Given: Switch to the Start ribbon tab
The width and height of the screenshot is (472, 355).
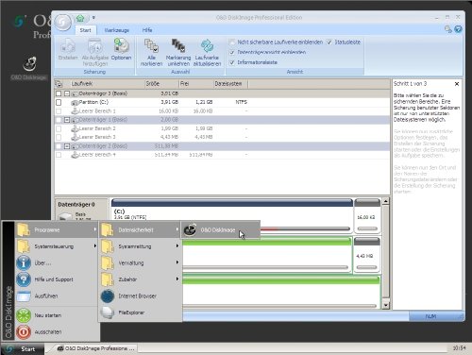Looking at the screenshot, I should [85, 30].
